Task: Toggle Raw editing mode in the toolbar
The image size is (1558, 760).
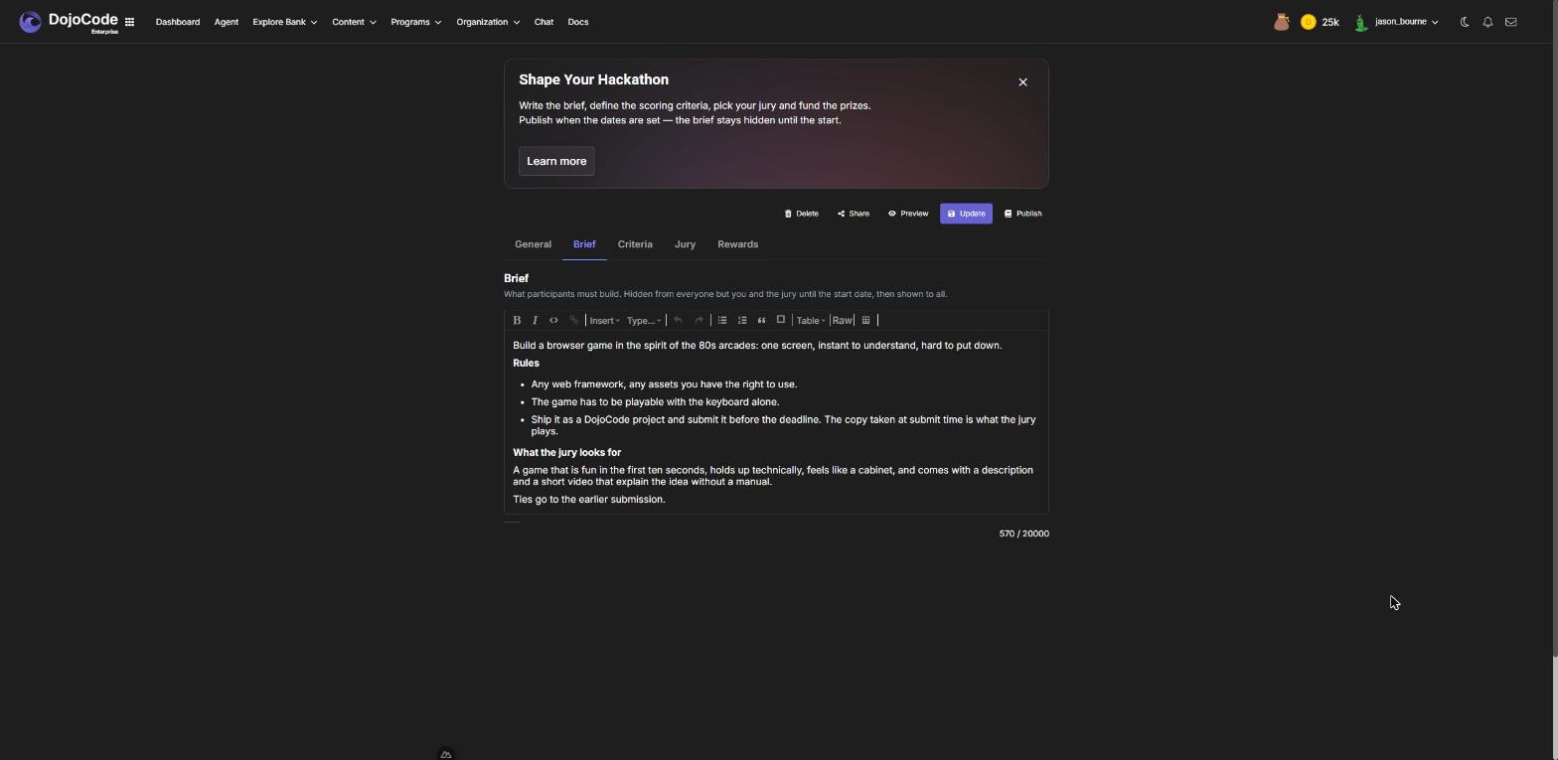Action: pos(842,320)
